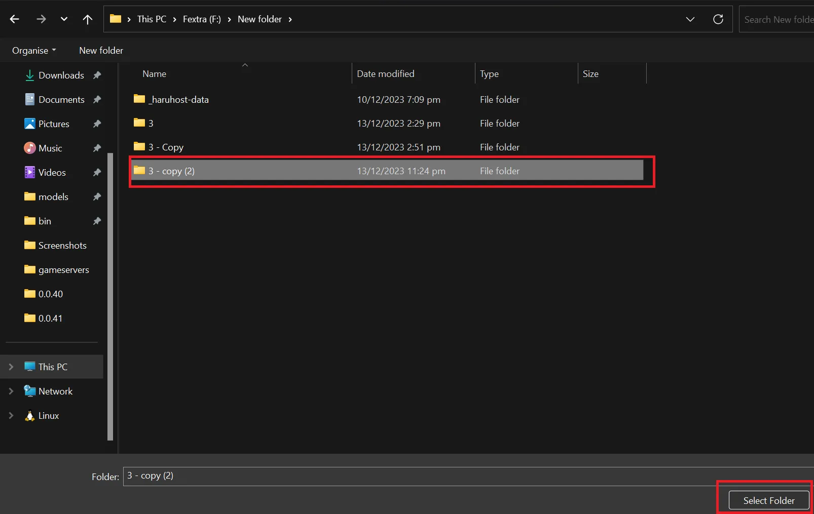This screenshot has width=814, height=514.
Task: Create a New folder
Action: tap(101, 51)
